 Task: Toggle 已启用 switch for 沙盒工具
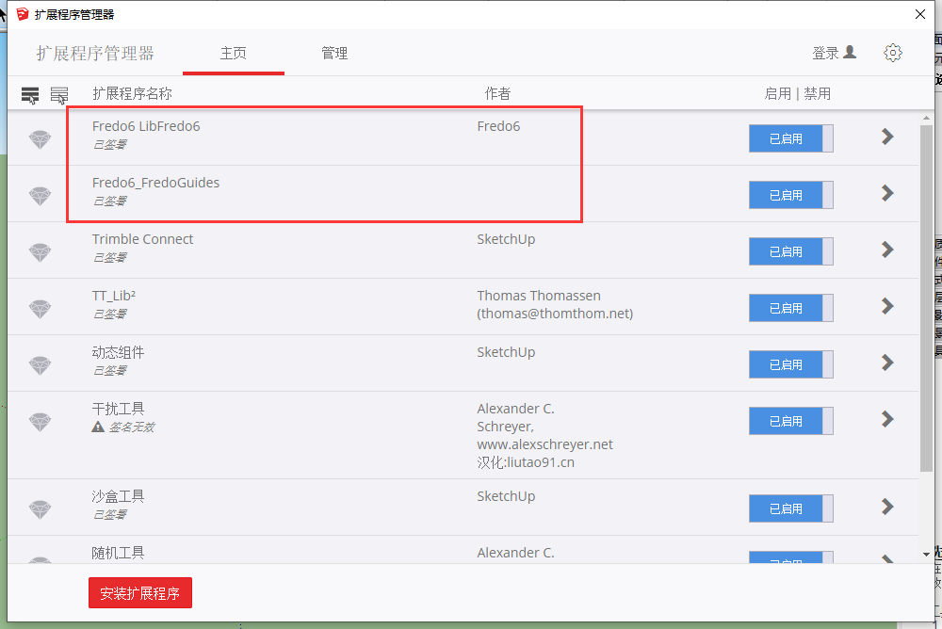(790, 508)
